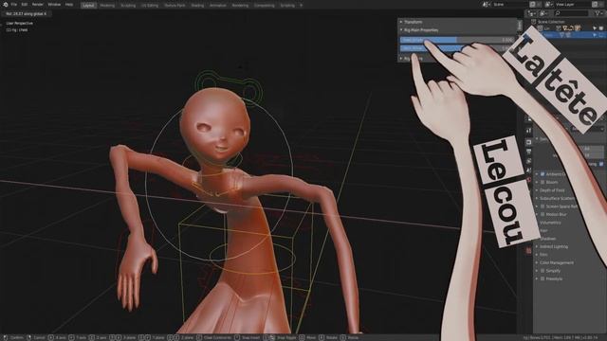Switch to the Layout workspace tab
The height and width of the screenshot is (341, 607).
click(x=88, y=6)
